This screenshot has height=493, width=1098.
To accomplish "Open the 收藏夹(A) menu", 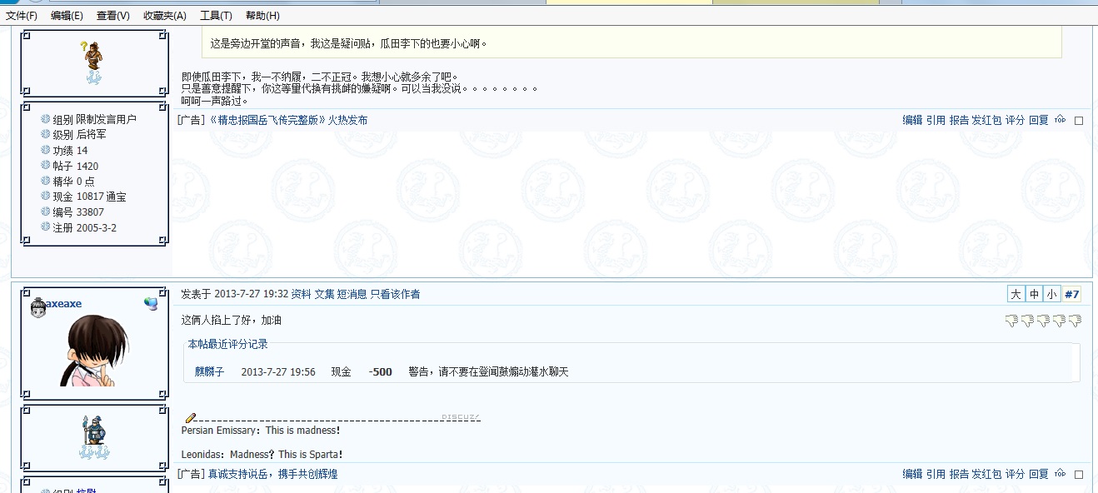I will coord(165,16).
